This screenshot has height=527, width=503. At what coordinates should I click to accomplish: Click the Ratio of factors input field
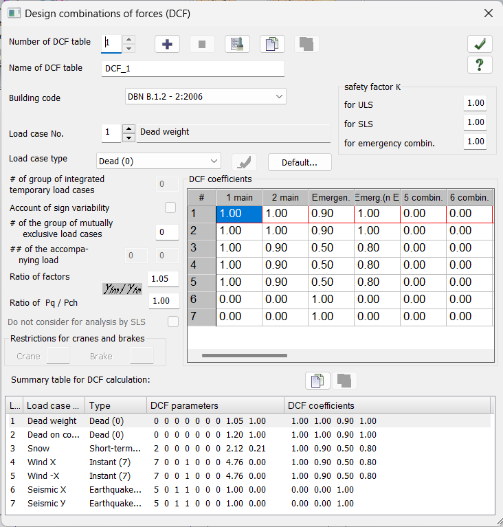(x=164, y=278)
